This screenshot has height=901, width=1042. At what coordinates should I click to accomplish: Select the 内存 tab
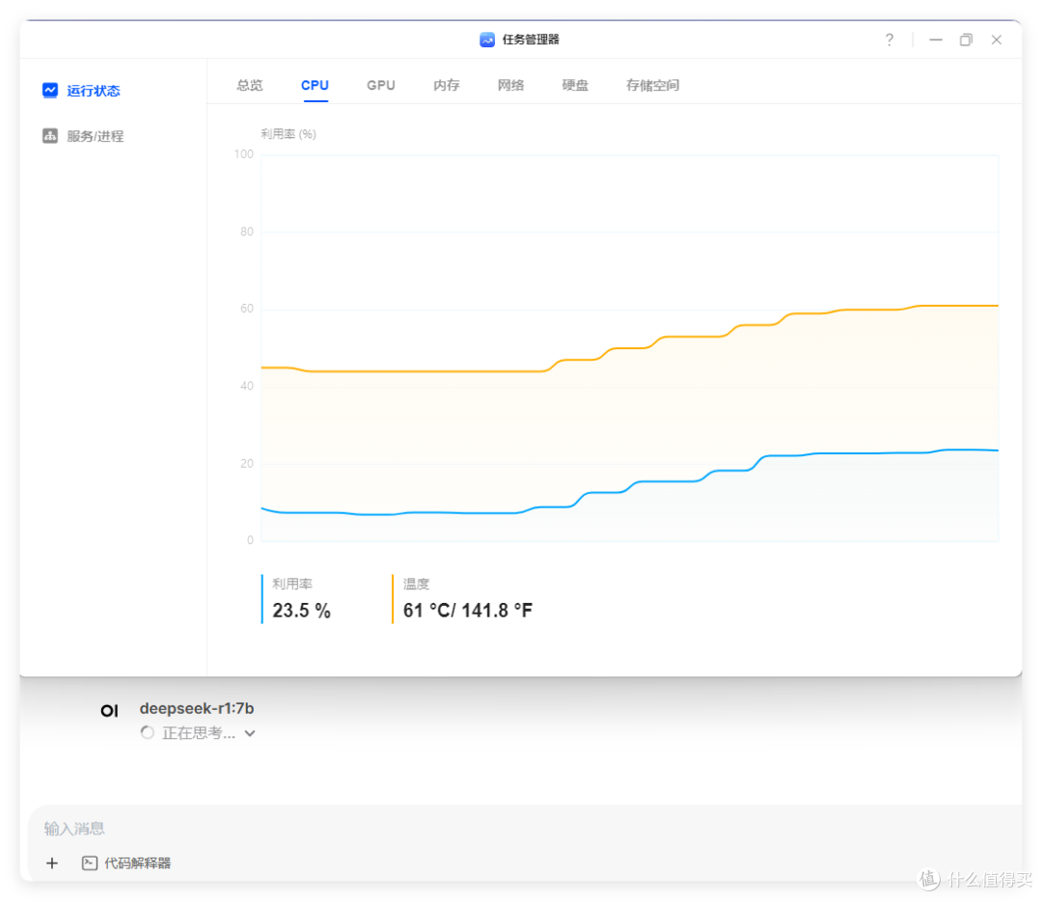click(447, 85)
